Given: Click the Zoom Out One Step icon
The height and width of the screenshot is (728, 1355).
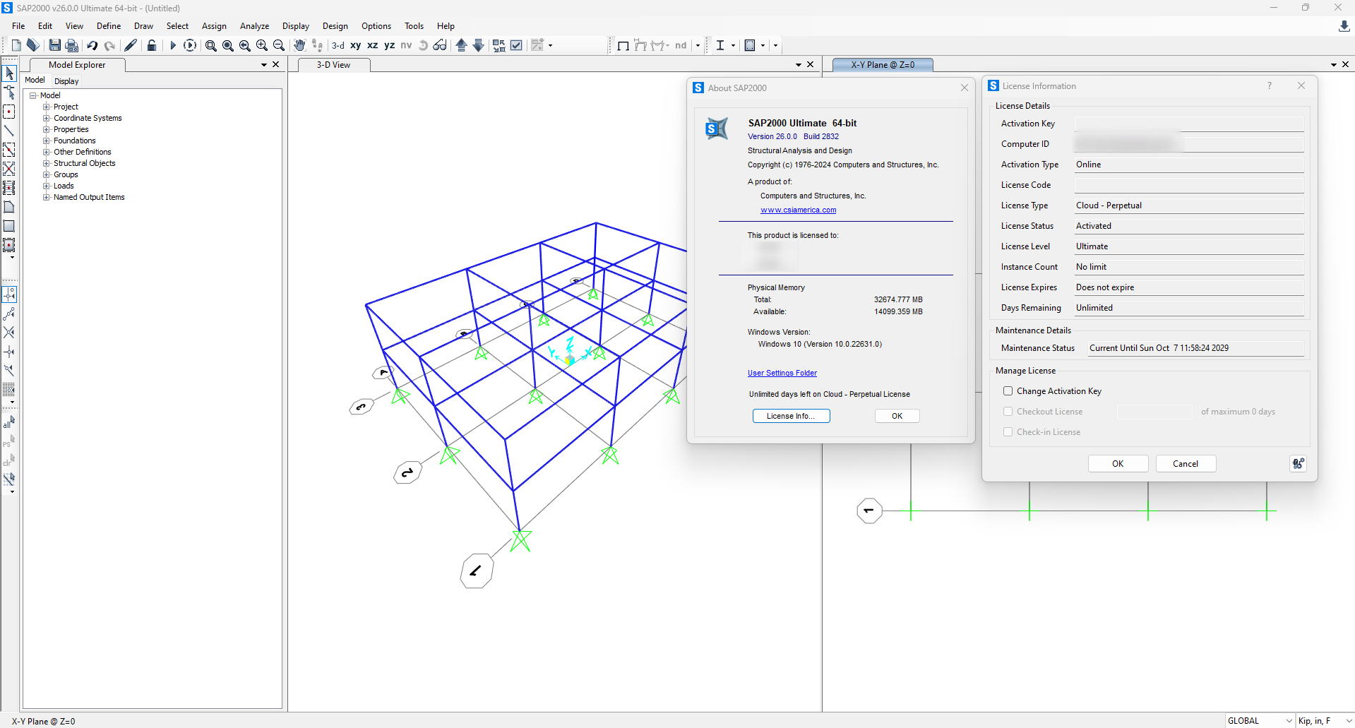Looking at the screenshot, I should (x=279, y=45).
